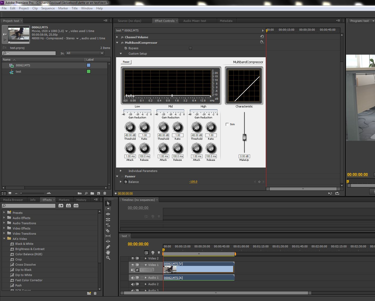Open the Project panel In dropdown
This screenshot has height=301, width=375.
85,53
